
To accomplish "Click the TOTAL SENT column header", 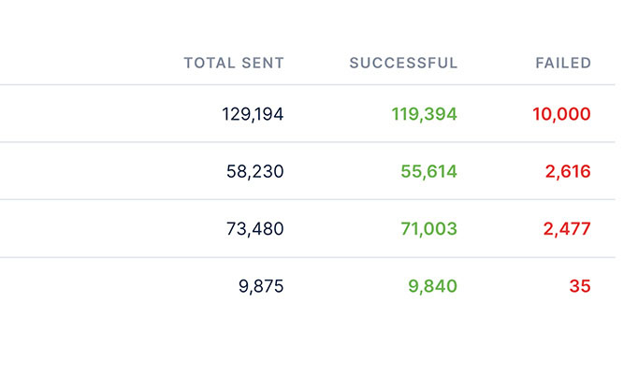I will click(233, 64).
